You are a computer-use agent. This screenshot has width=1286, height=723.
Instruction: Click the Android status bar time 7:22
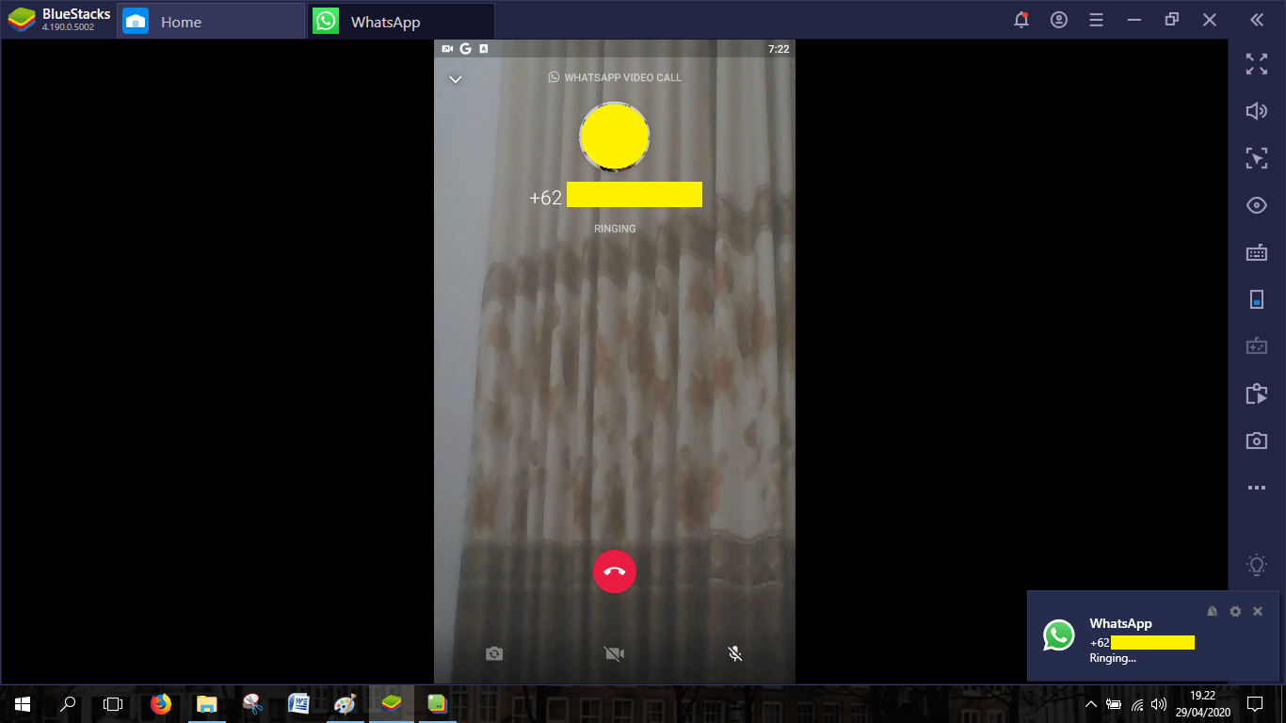pos(779,48)
